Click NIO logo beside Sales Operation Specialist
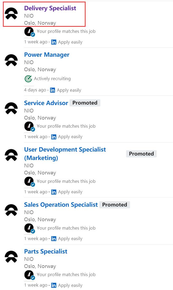The width and height of the screenshot is (173, 290). pos(11,210)
